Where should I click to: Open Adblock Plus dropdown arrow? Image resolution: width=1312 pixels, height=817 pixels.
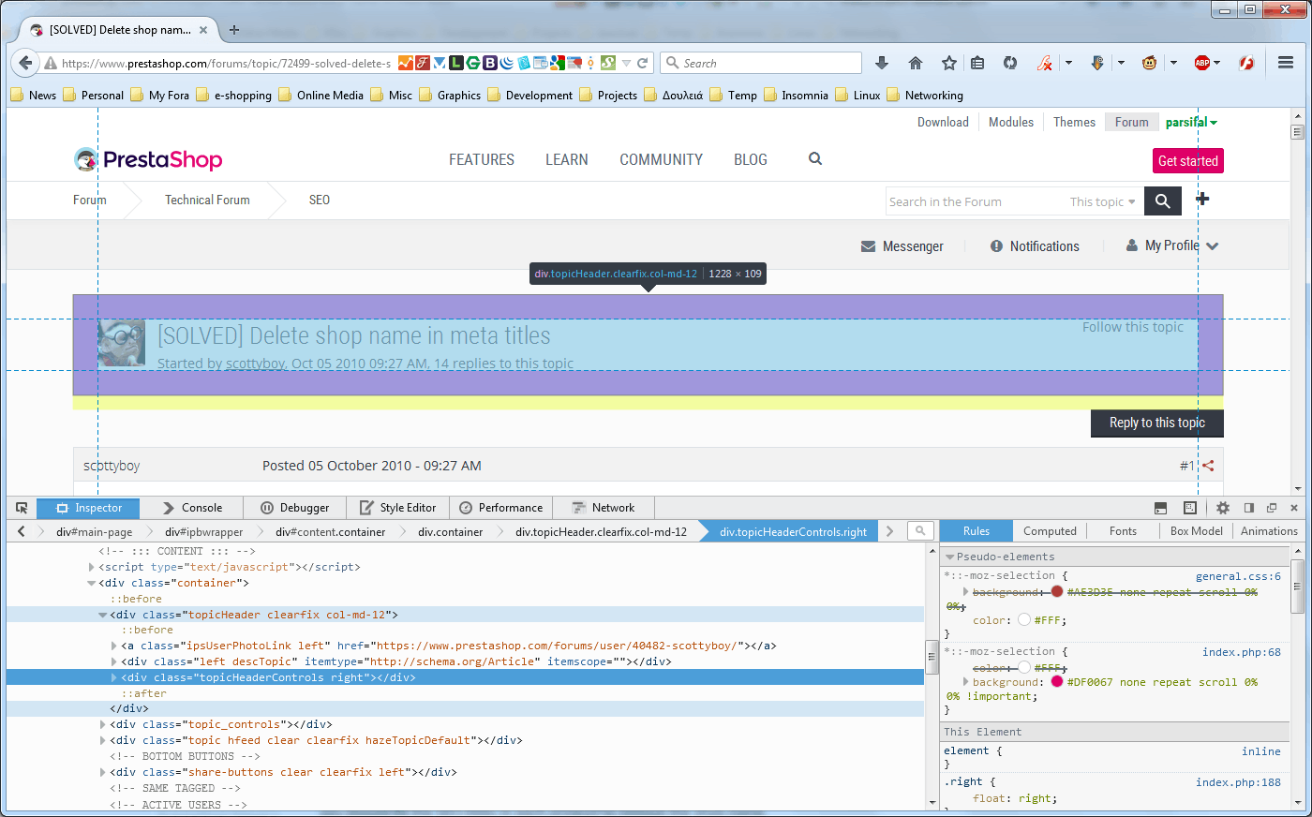coord(1216,63)
